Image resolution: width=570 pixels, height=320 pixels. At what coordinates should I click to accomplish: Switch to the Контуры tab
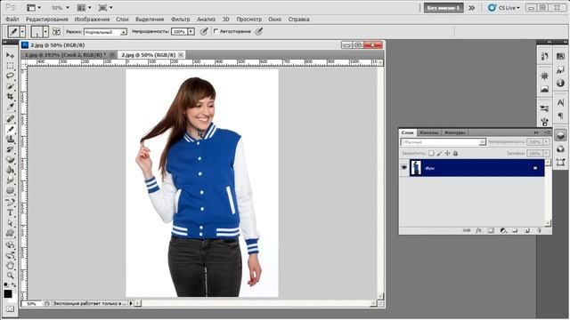[455, 132]
